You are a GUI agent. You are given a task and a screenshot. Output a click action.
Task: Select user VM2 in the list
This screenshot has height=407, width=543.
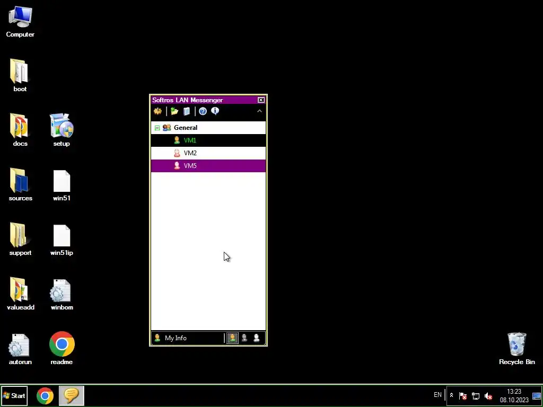208,153
